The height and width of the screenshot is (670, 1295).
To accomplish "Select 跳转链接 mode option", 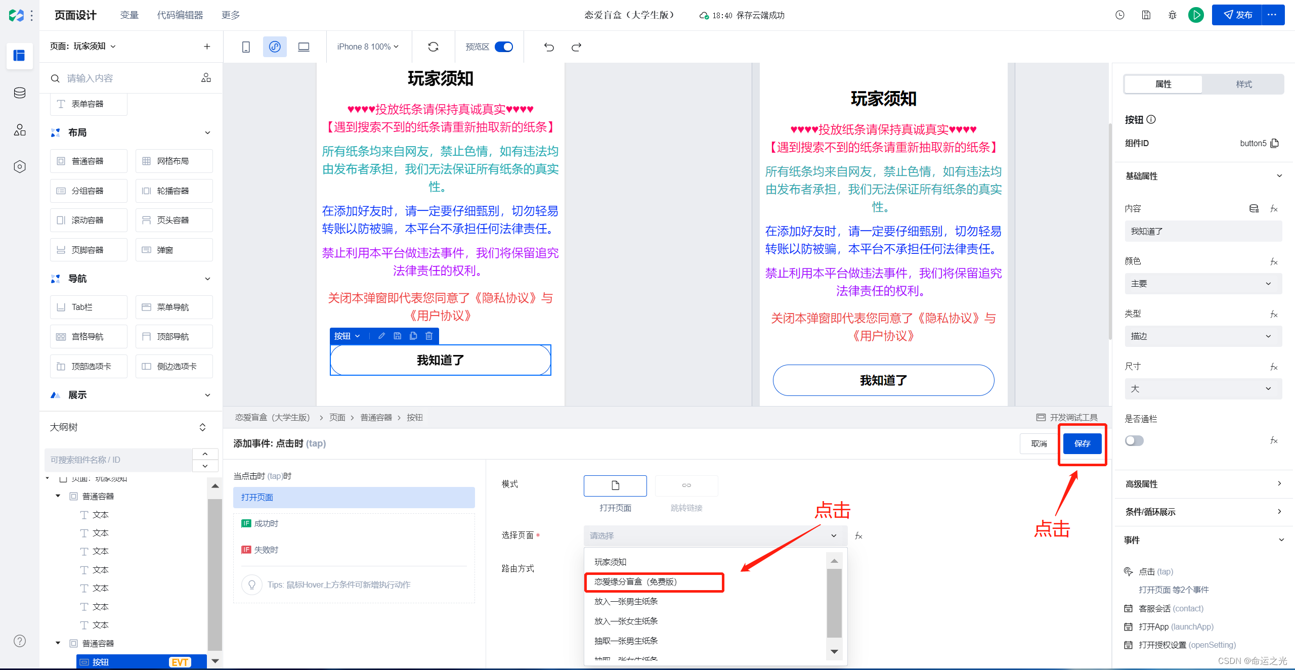I will click(686, 486).
